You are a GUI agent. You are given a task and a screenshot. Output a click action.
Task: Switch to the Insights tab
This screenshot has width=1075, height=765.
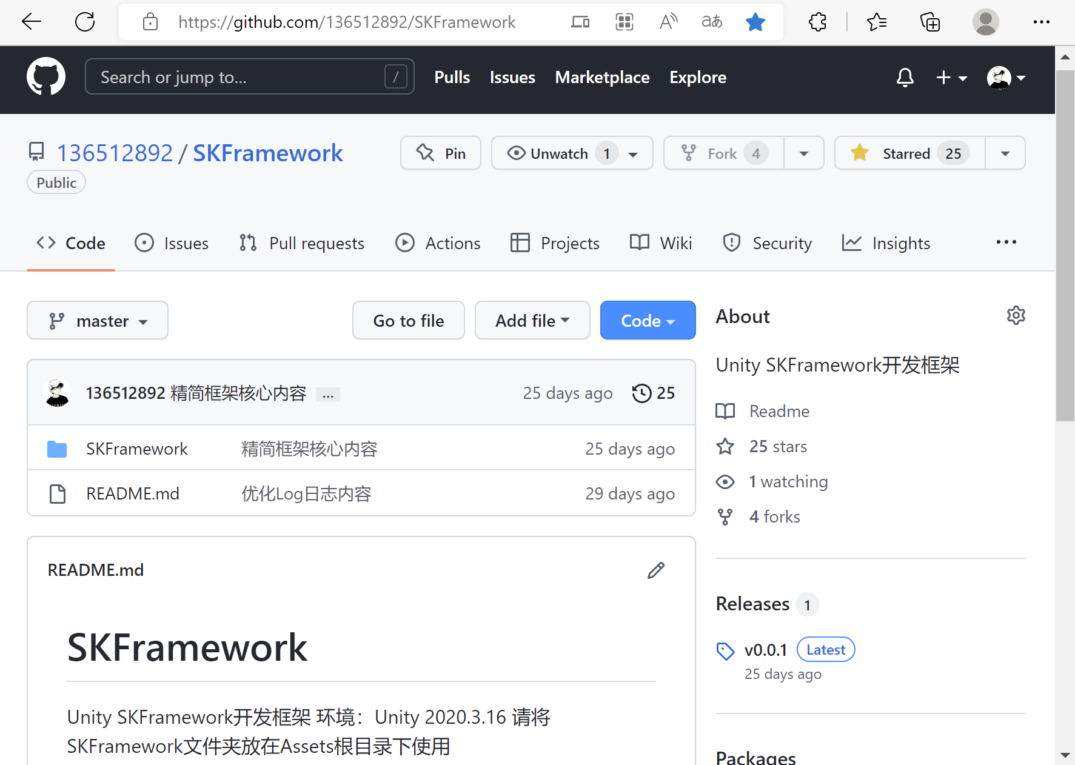point(886,244)
